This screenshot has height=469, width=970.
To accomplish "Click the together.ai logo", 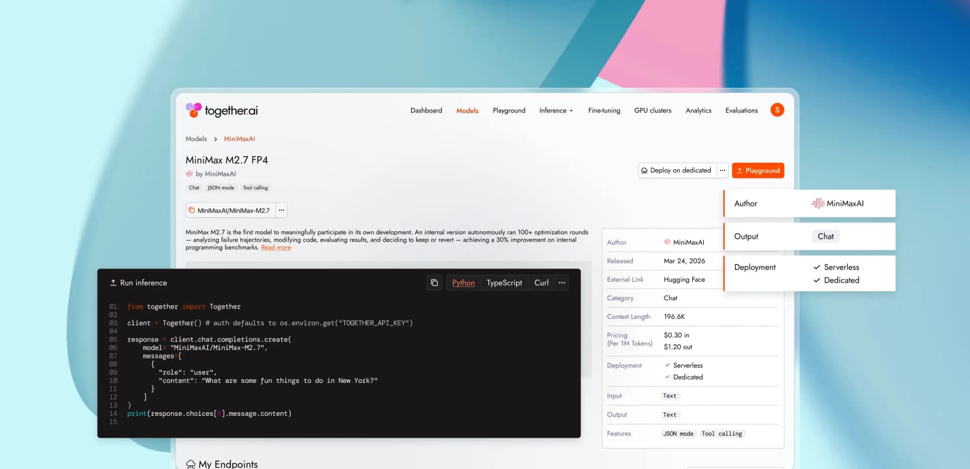I will pyautogui.click(x=222, y=110).
